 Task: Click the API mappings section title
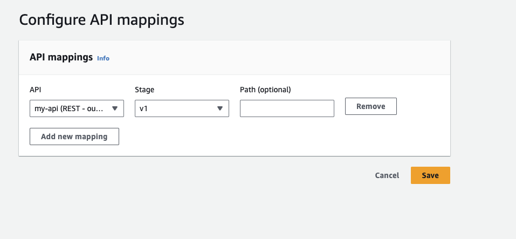[61, 57]
